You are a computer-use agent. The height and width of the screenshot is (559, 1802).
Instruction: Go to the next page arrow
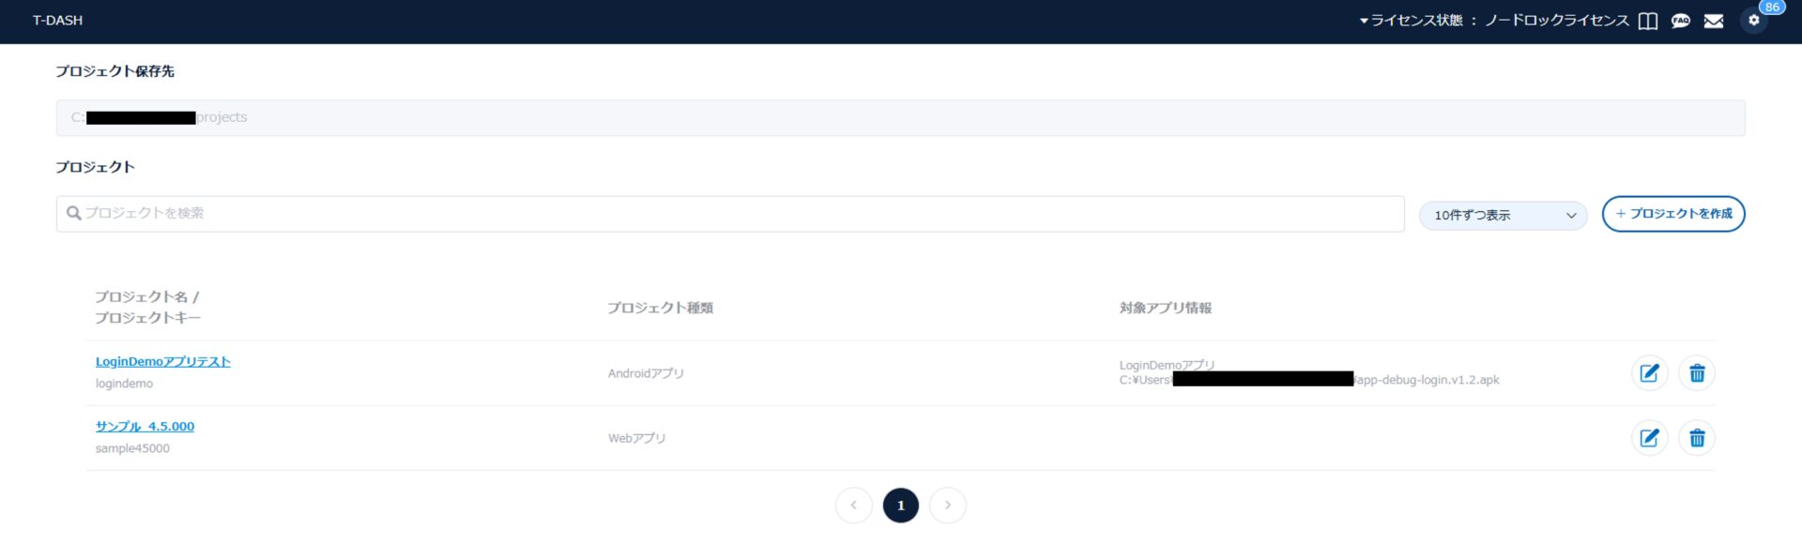[947, 506]
